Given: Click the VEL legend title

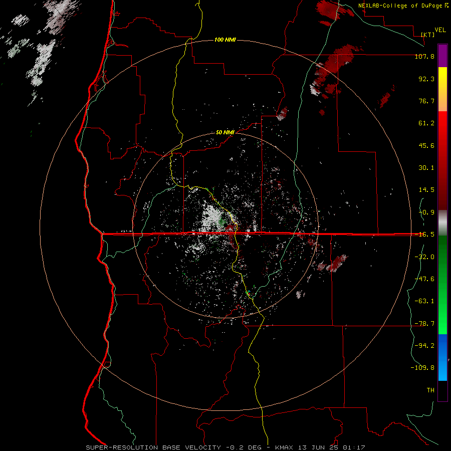Looking at the screenshot, I should (x=440, y=30).
